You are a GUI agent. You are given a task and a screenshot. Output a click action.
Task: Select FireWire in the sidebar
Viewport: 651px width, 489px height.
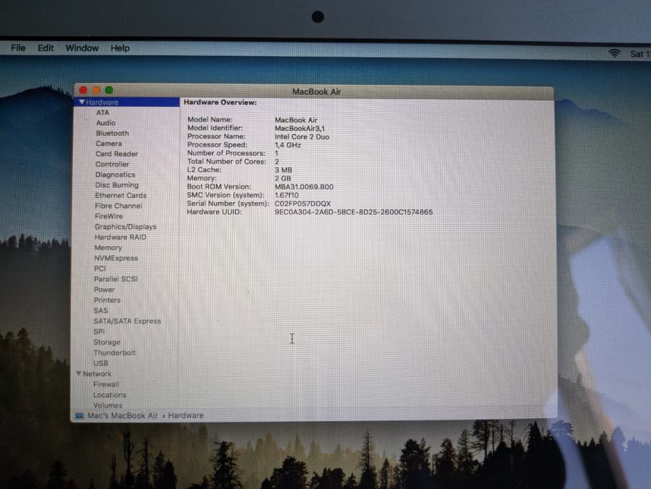pyautogui.click(x=109, y=216)
